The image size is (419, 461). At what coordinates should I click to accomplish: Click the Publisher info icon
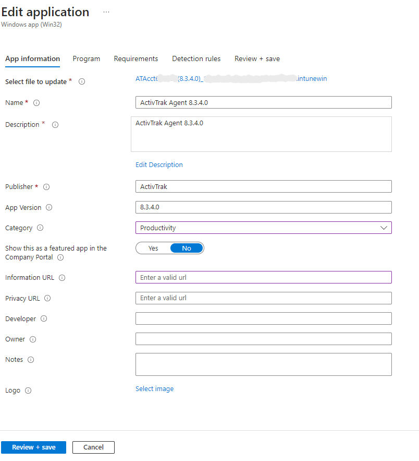pos(46,187)
